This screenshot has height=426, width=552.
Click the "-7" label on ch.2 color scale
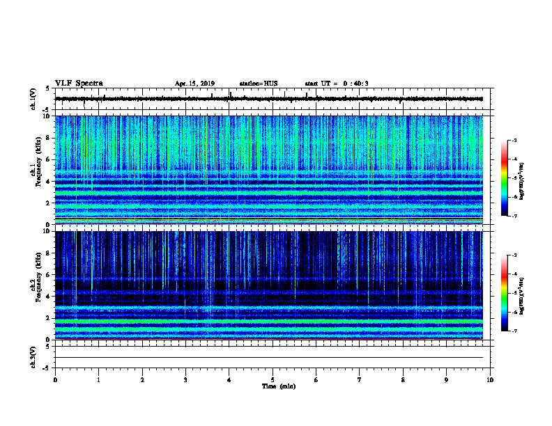click(x=514, y=331)
